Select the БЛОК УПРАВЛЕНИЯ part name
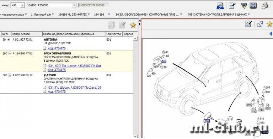273x139 pixels. click(58, 54)
